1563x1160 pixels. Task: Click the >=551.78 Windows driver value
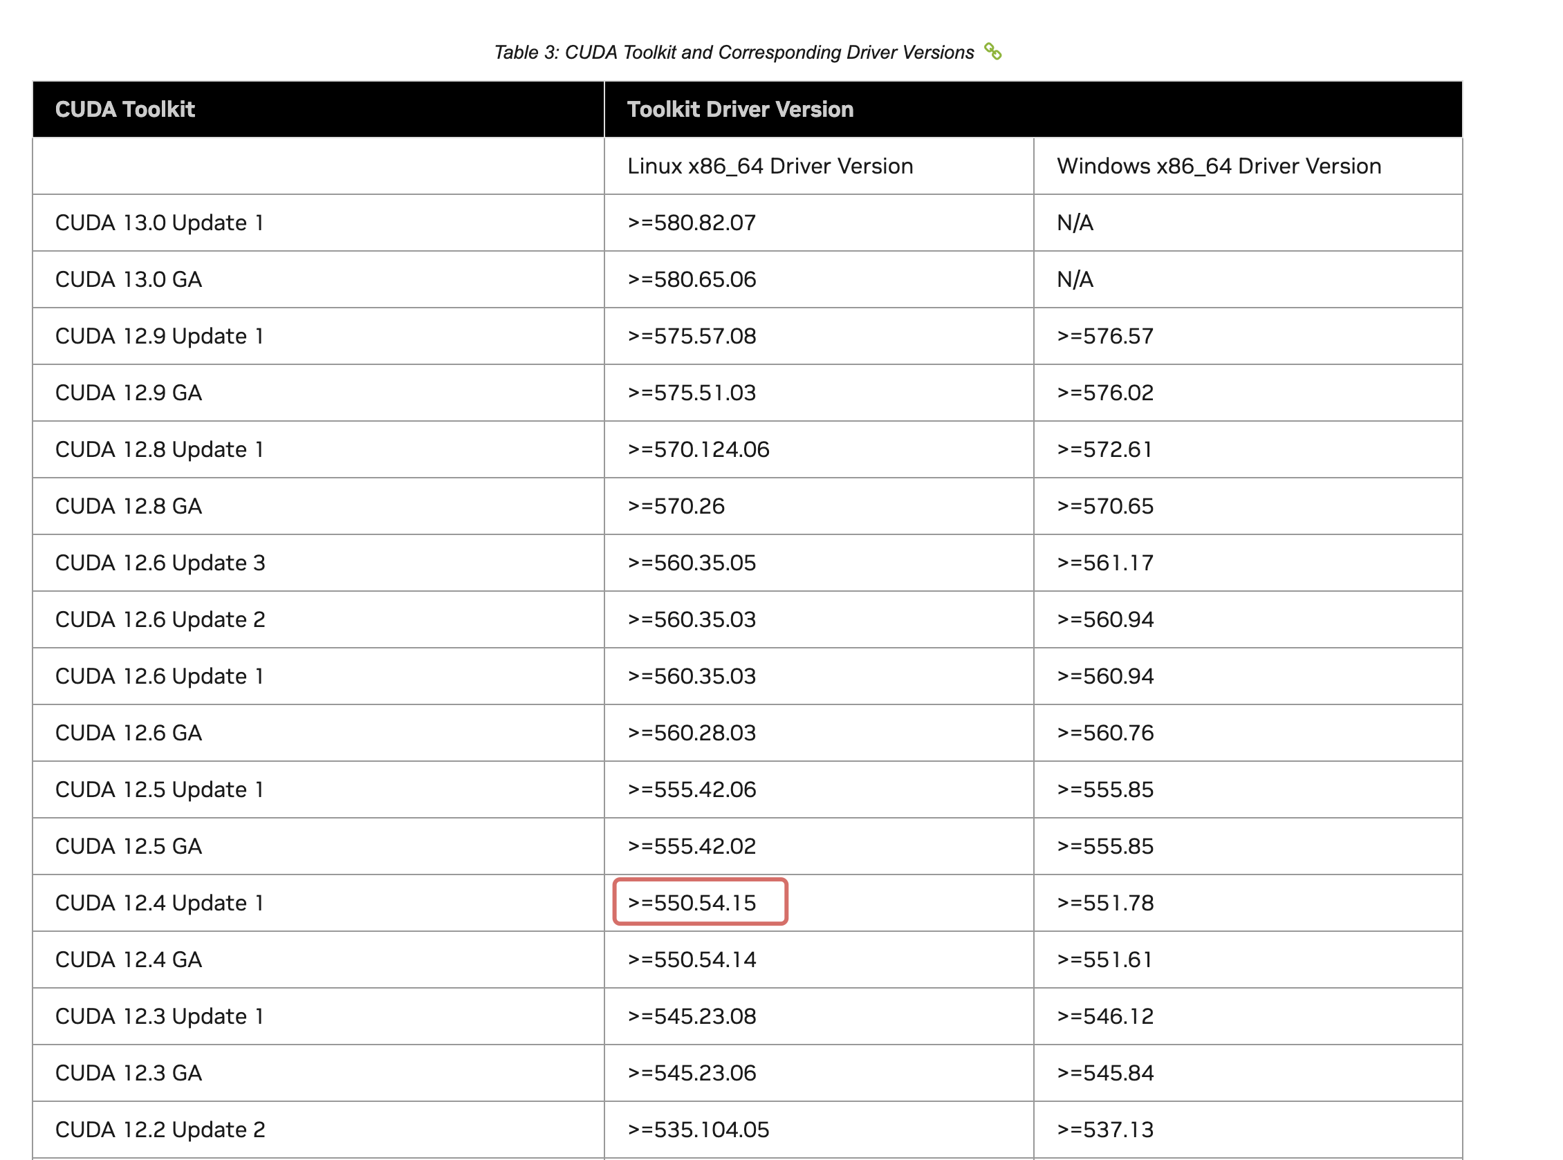tap(1104, 902)
